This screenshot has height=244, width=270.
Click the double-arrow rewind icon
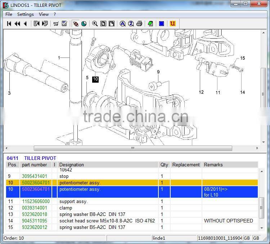(x=17, y=24)
